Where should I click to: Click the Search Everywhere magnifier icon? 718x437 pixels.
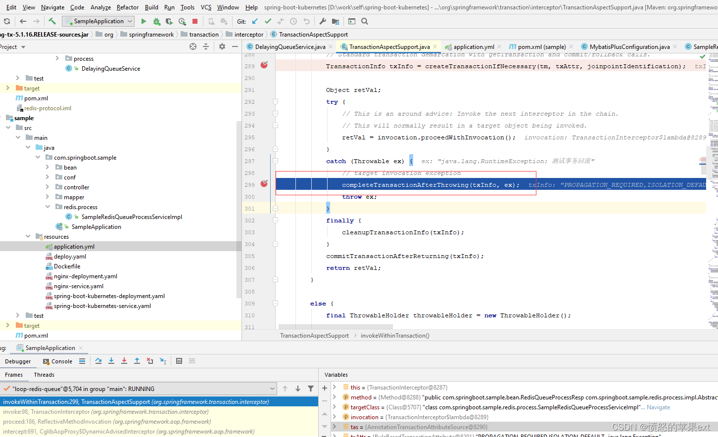(365, 21)
